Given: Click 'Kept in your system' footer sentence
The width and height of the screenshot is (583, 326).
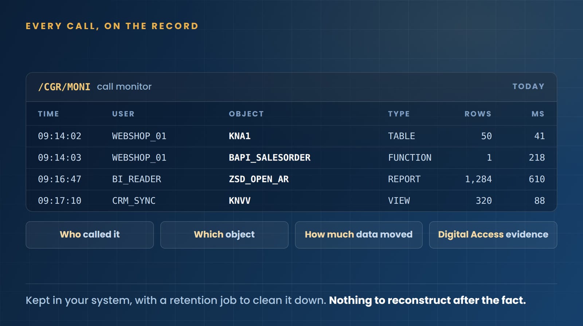Looking at the screenshot, I should coord(176,301).
